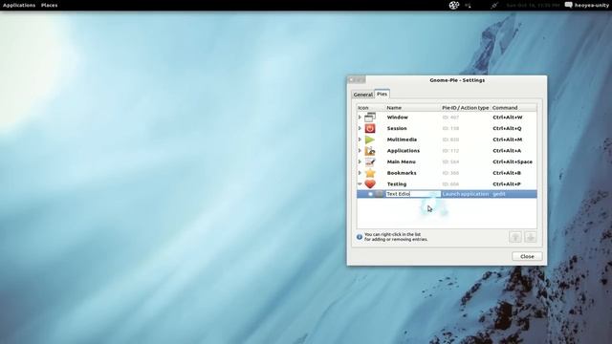The width and height of the screenshot is (612, 344).
Task: Select the Multimedia row name
Action: tap(402, 140)
